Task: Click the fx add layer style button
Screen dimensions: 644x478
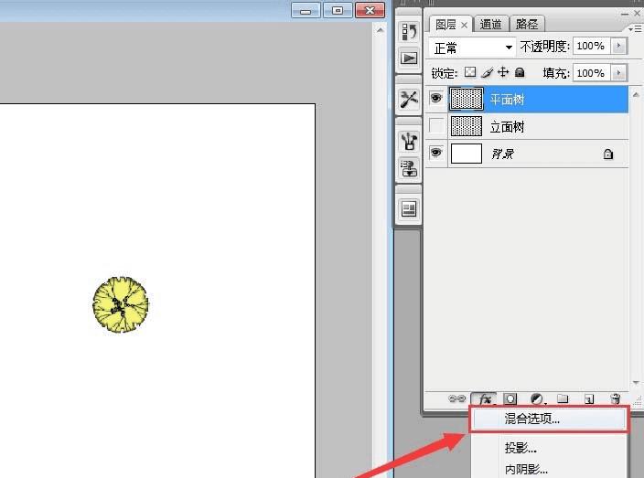Action: [484, 398]
